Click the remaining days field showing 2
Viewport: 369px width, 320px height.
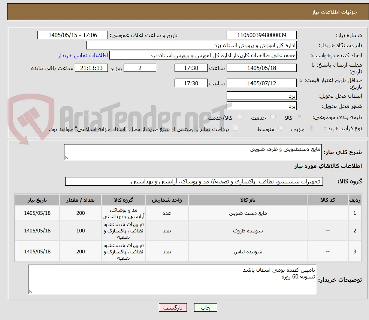click(140, 68)
